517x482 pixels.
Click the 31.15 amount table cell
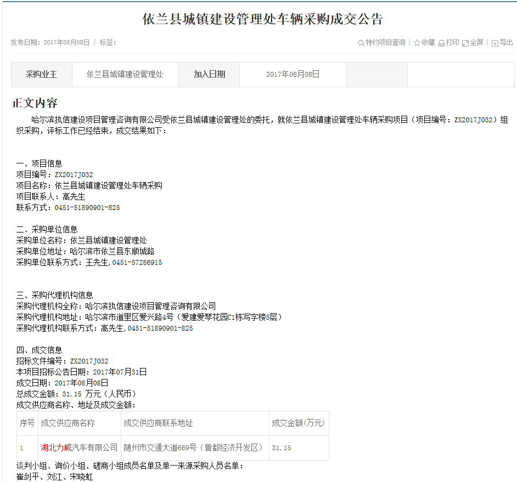click(299, 448)
